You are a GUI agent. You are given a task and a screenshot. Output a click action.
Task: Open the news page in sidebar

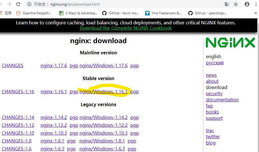coord(211,75)
